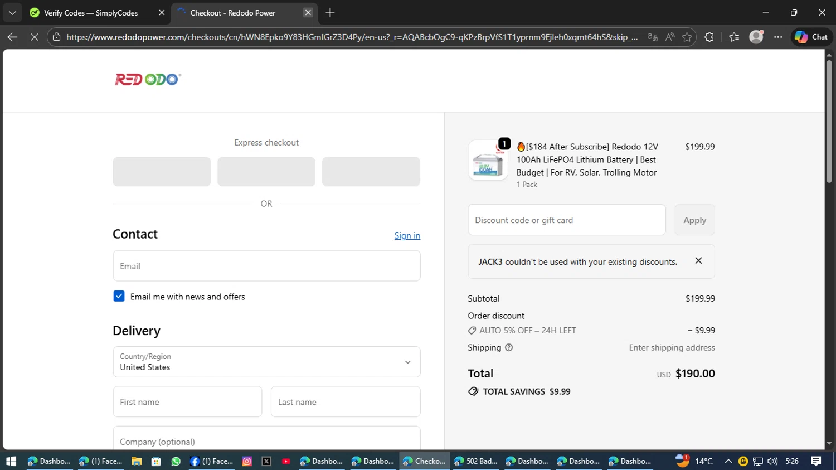The width and height of the screenshot is (836, 470).
Task: Open File Explorer from taskbar
Action: [x=137, y=461]
